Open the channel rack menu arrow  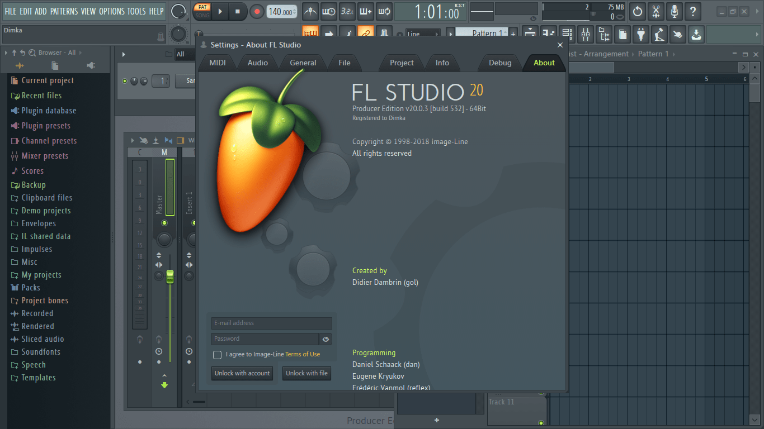point(124,54)
